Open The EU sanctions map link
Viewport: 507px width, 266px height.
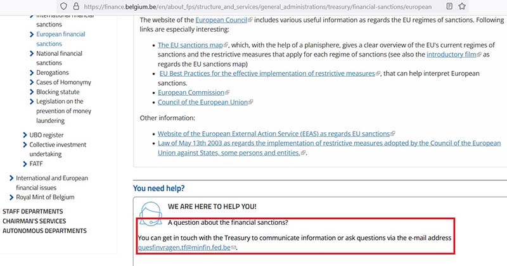(x=190, y=45)
